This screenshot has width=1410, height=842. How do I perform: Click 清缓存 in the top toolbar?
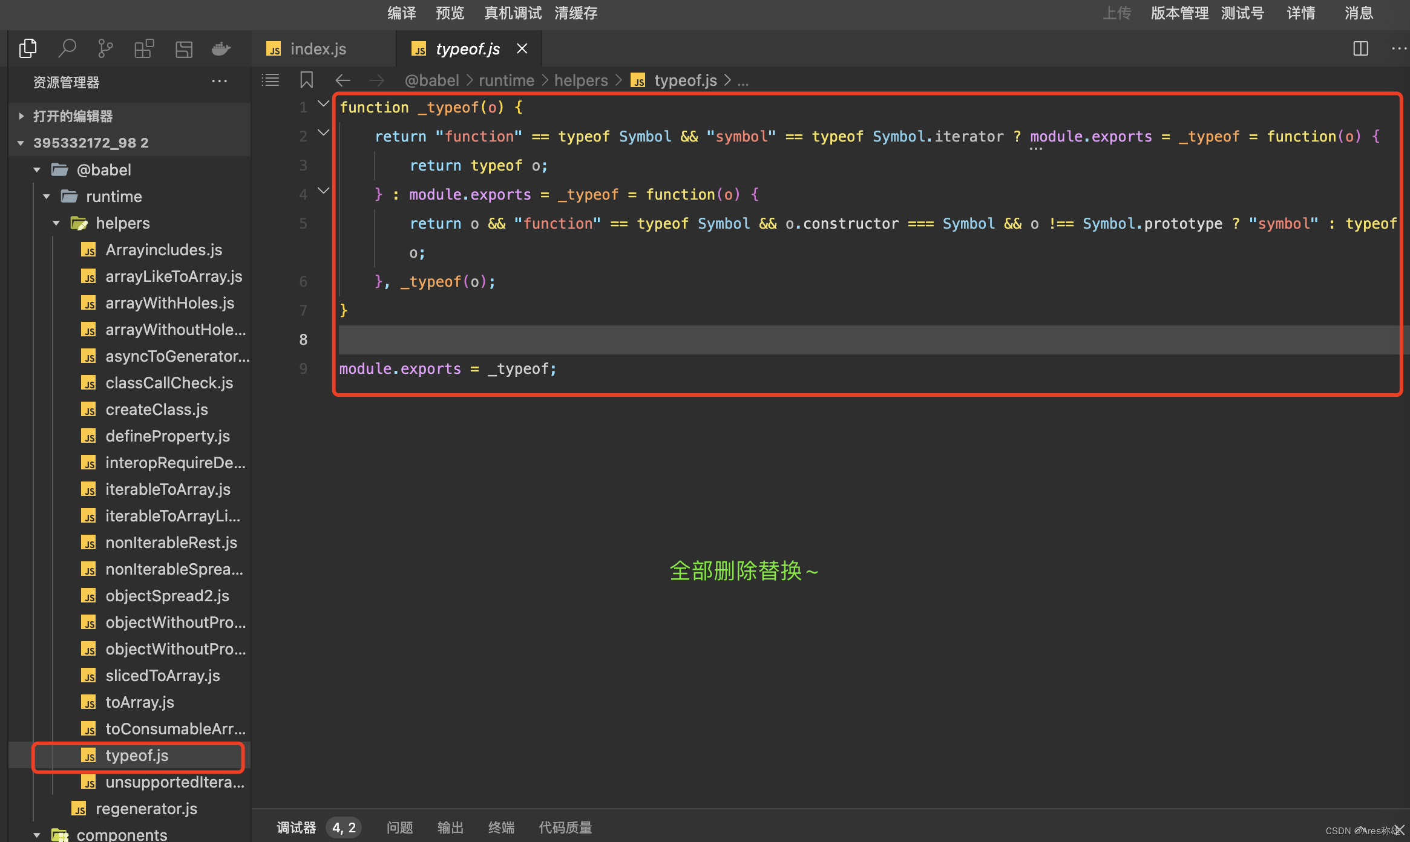click(575, 13)
